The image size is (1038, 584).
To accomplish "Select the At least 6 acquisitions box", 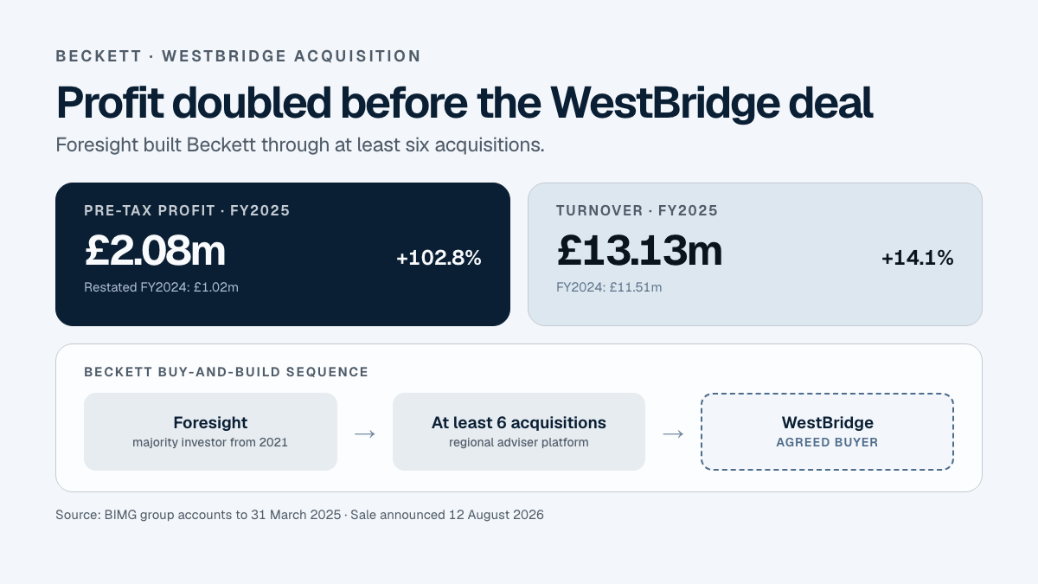I will [x=519, y=432].
